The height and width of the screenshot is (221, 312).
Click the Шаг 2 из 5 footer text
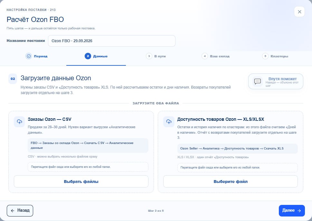coord(156,211)
